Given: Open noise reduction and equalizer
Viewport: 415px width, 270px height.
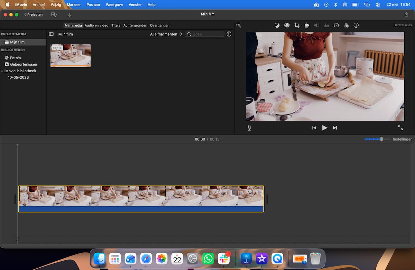Looking at the screenshot, I should coord(326,25).
